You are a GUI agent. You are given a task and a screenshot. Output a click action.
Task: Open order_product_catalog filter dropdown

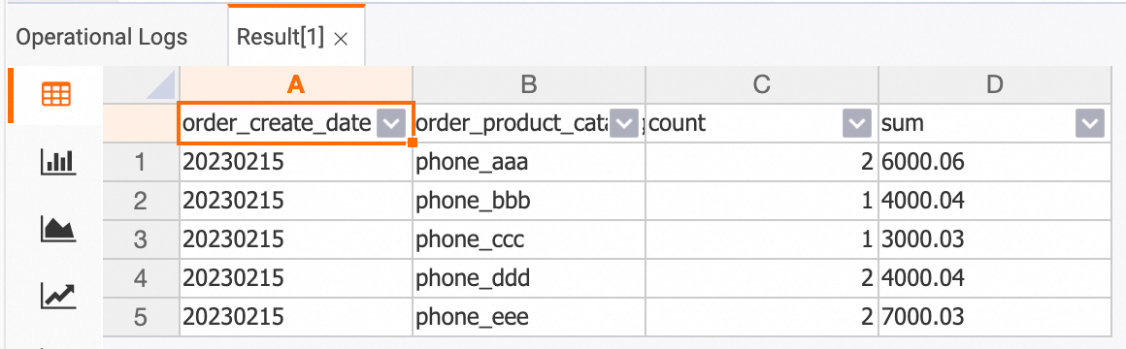(624, 124)
